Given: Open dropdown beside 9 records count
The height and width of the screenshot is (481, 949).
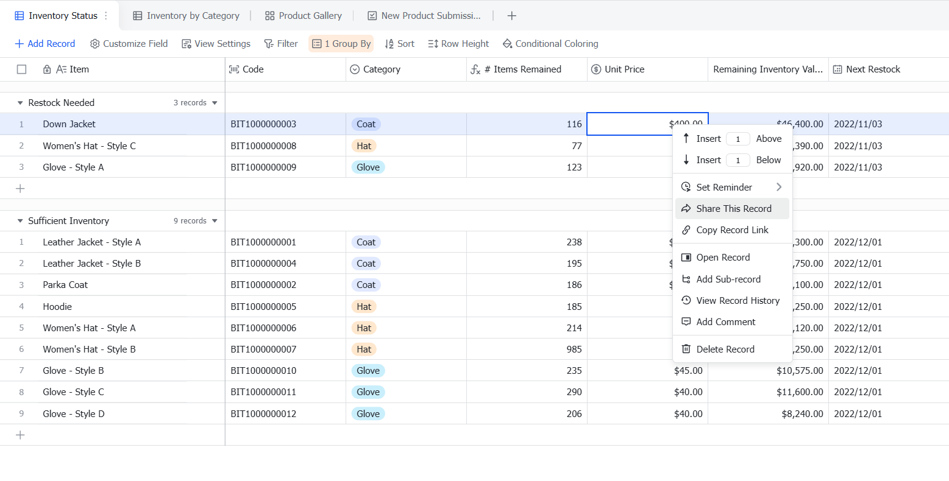Looking at the screenshot, I should click(215, 221).
